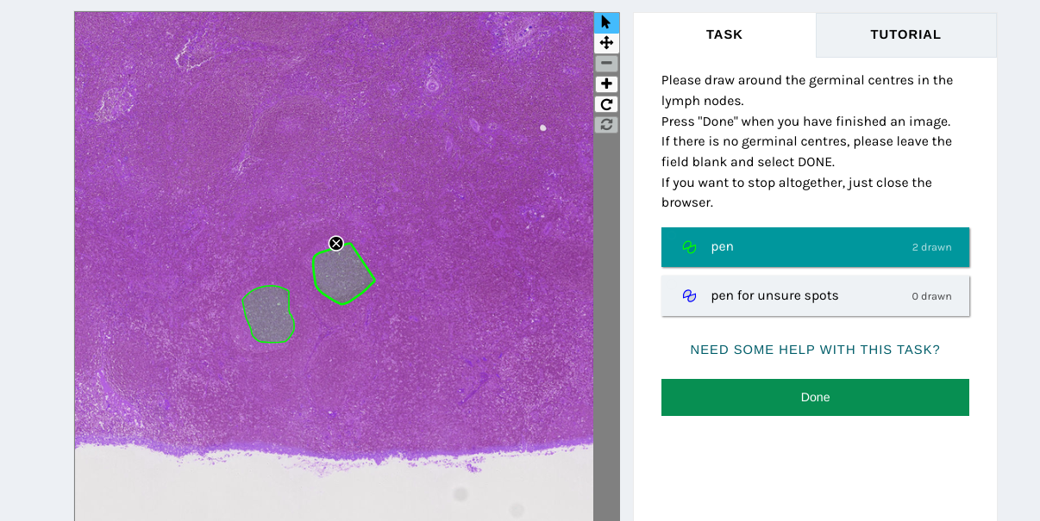Select the green pen tool
Screen dimensions: 1040x521
pyautogui.click(x=815, y=247)
